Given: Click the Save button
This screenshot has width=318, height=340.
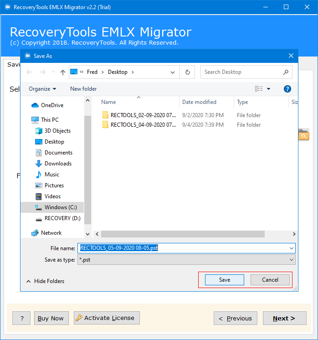Looking at the screenshot, I should pyautogui.click(x=225, y=280).
